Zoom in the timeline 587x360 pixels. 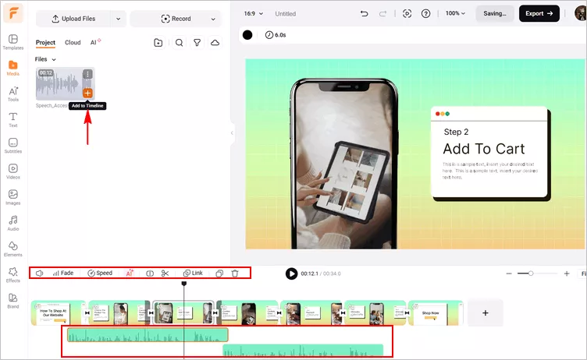567,274
